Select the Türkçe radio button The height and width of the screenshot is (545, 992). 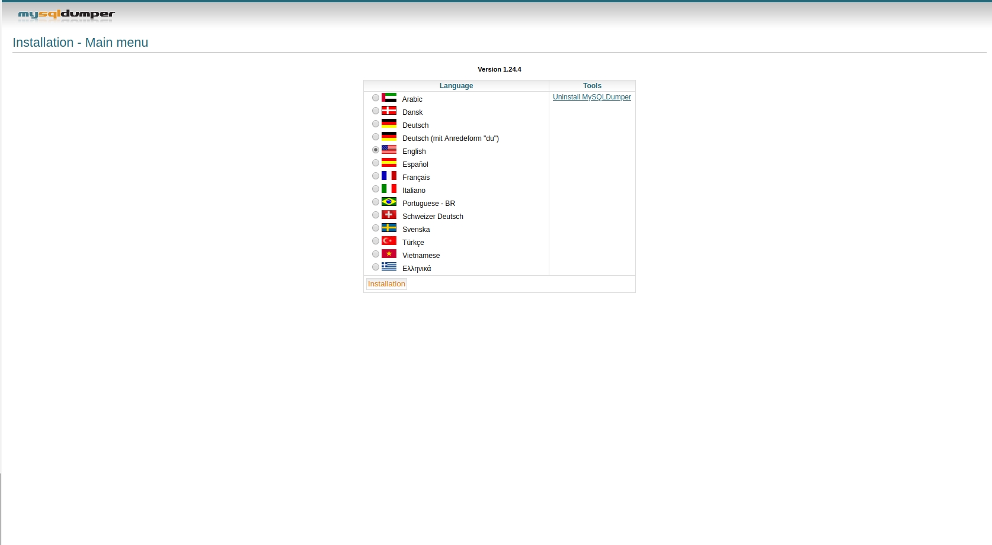point(376,241)
